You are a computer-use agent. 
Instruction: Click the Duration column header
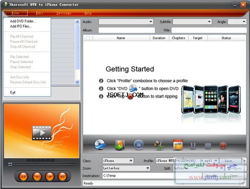coord(159,38)
